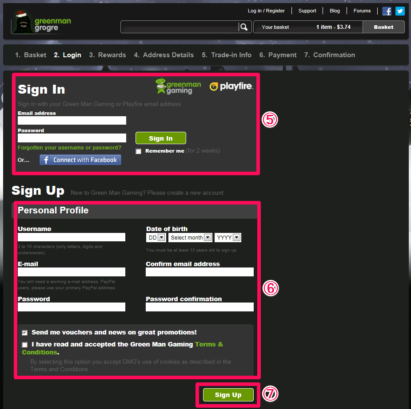The height and width of the screenshot is (409, 411).
Task: Select the 7. Confirmation checkout step
Action: coord(330,55)
